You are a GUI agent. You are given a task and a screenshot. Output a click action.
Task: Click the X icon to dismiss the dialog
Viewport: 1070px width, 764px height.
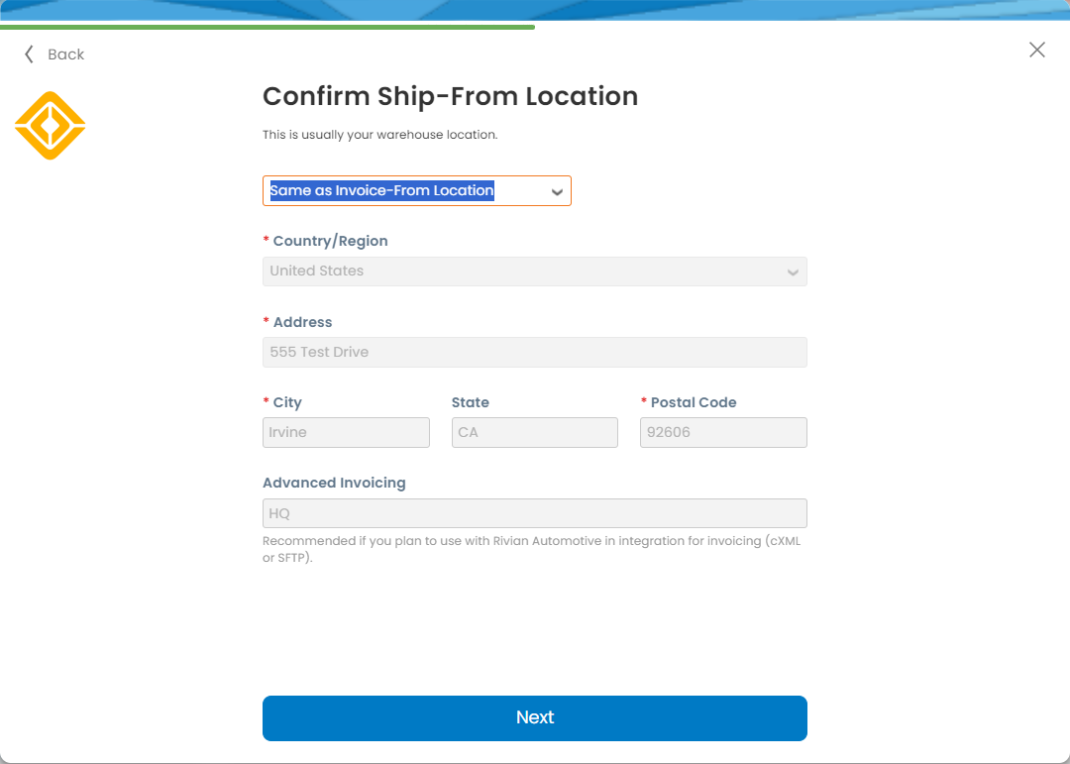point(1036,50)
